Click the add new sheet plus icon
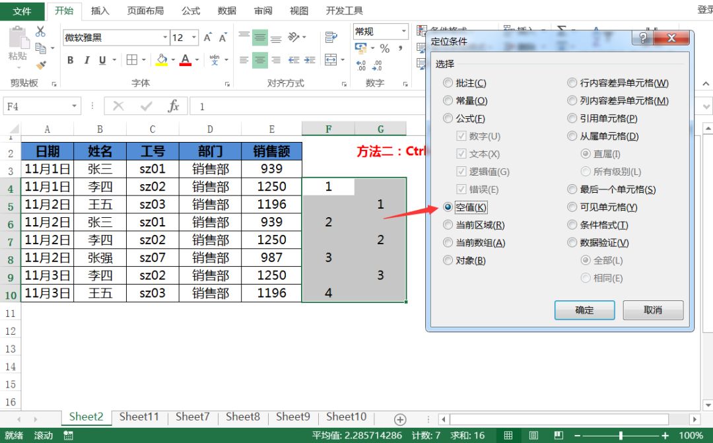Image resolution: width=713 pixels, height=443 pixels. pyautogui.click(x=400, y=419)
